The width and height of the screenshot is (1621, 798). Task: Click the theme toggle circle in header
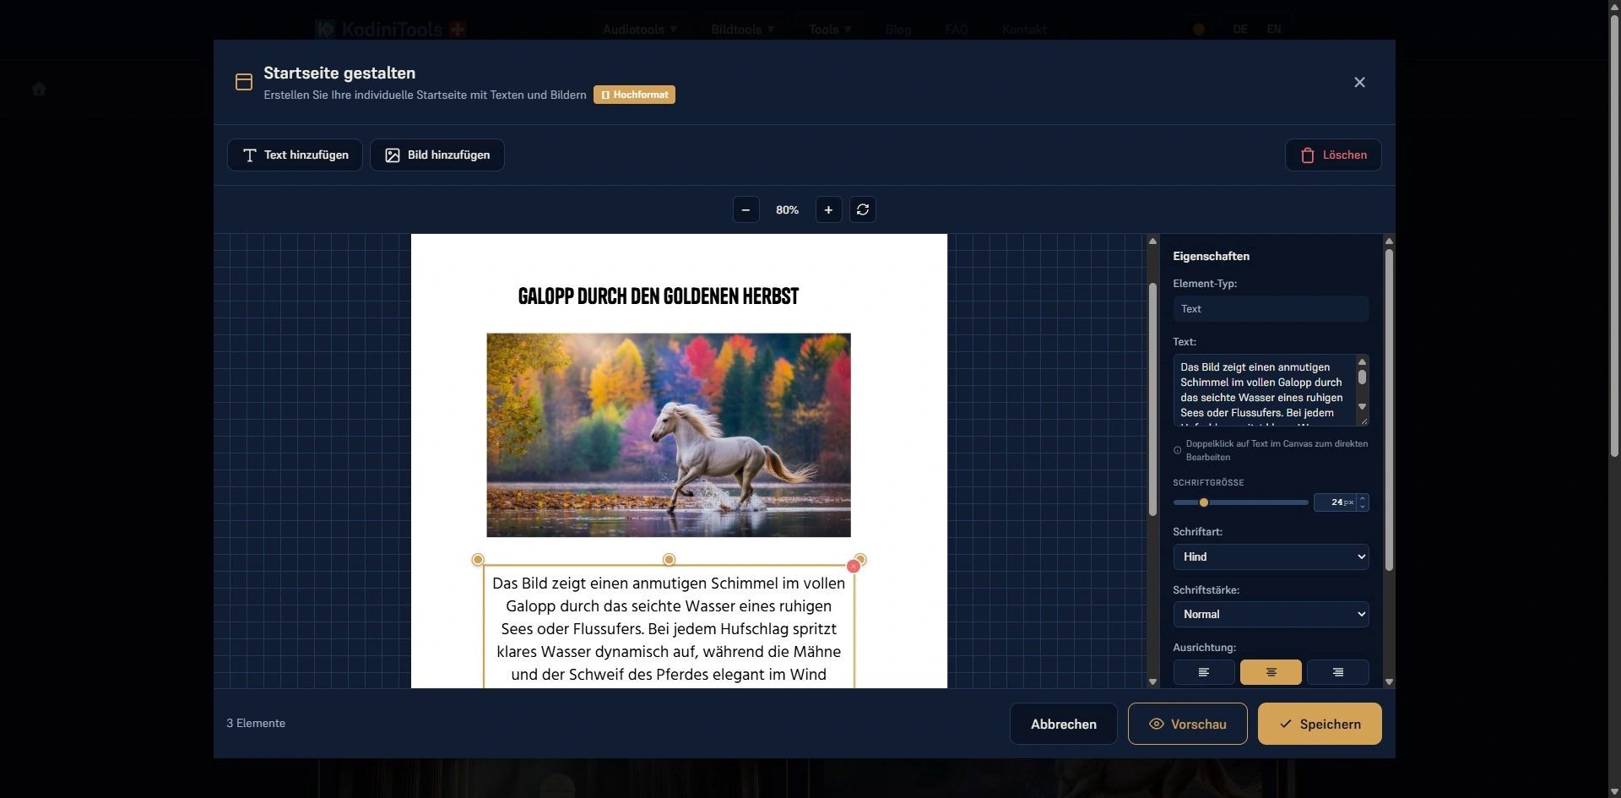point(1199,30)
